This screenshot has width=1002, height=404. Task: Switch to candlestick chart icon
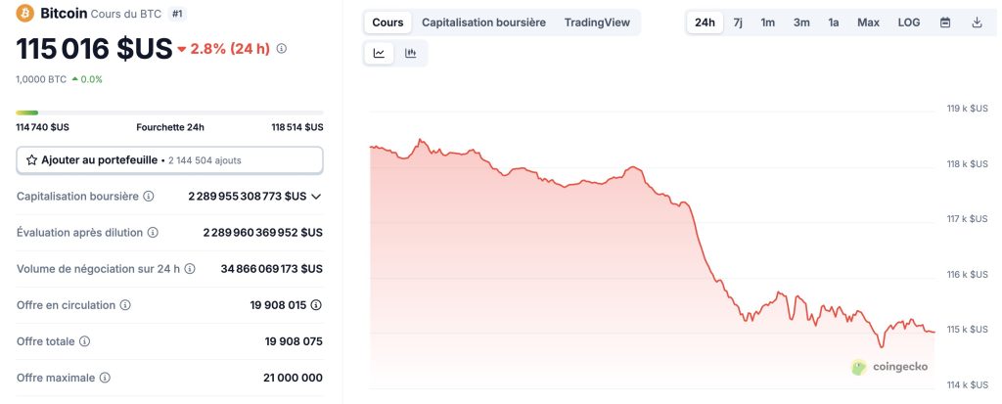point(411,53)
